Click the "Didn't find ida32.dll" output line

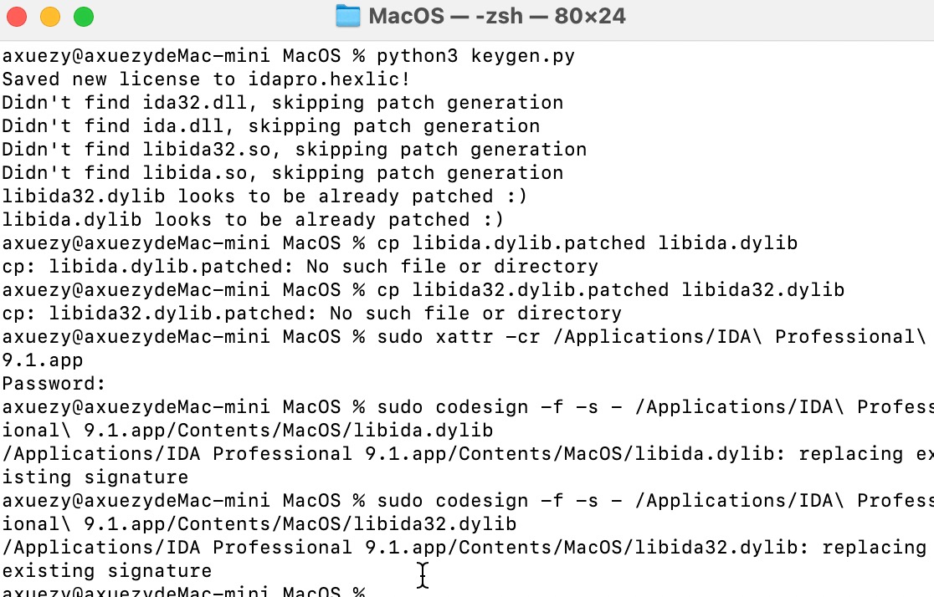(x=282, y=103)
